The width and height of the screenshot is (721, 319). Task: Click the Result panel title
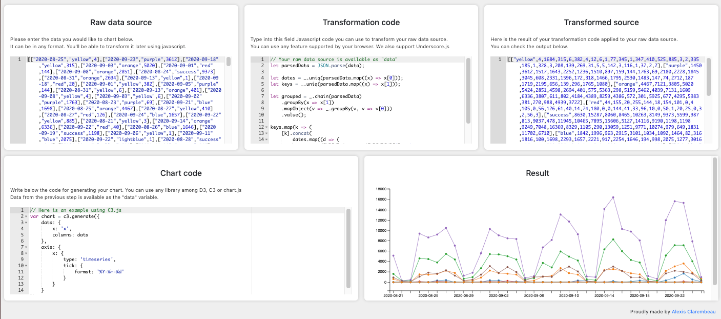(537, 173)
